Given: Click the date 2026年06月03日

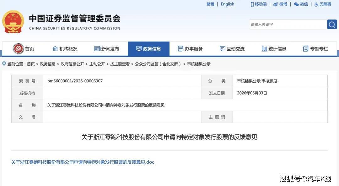Looking at the screenshot, I should (x=252, y=93).
